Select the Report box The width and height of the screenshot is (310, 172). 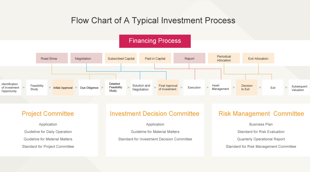[x=189, y=58]
